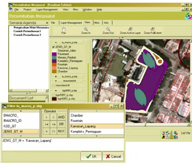
Task: Click the Zoom FullExtent tool
Action: tap(152, 29)
